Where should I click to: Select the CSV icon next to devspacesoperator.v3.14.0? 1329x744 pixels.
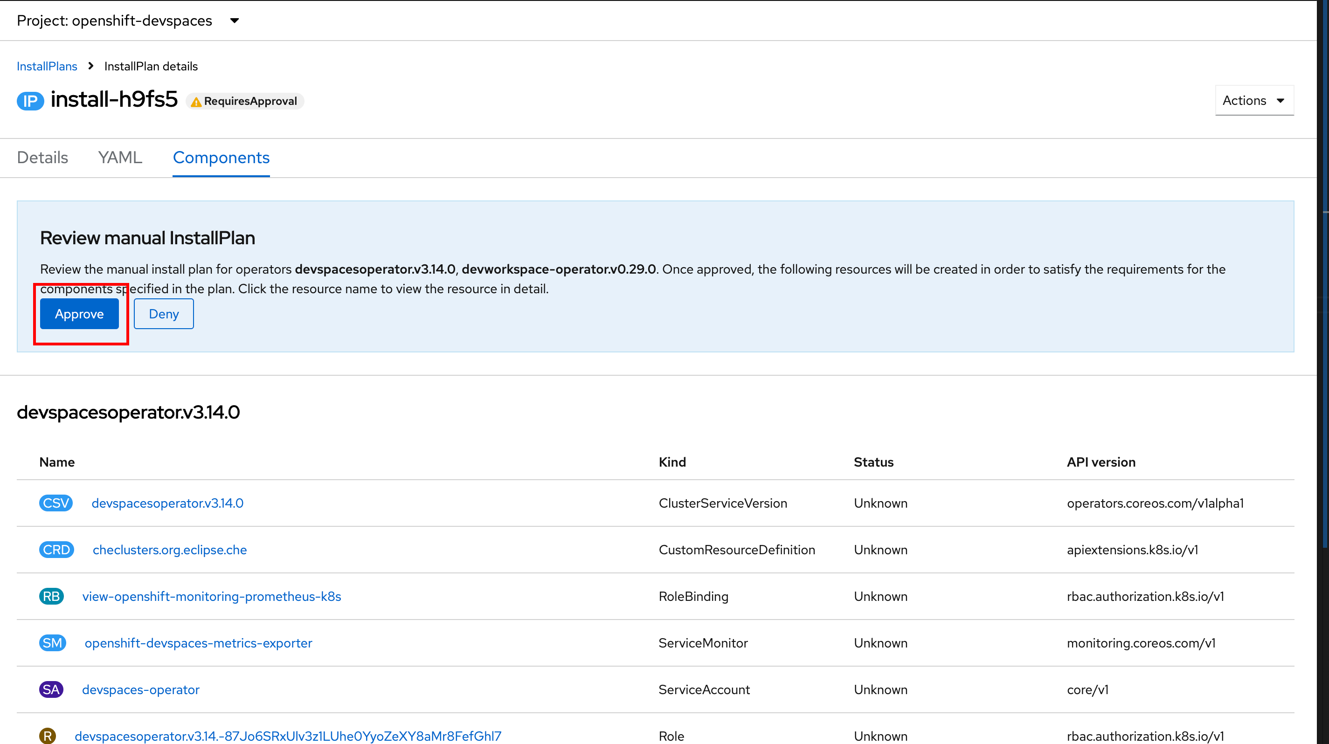[x=55, y=503]
